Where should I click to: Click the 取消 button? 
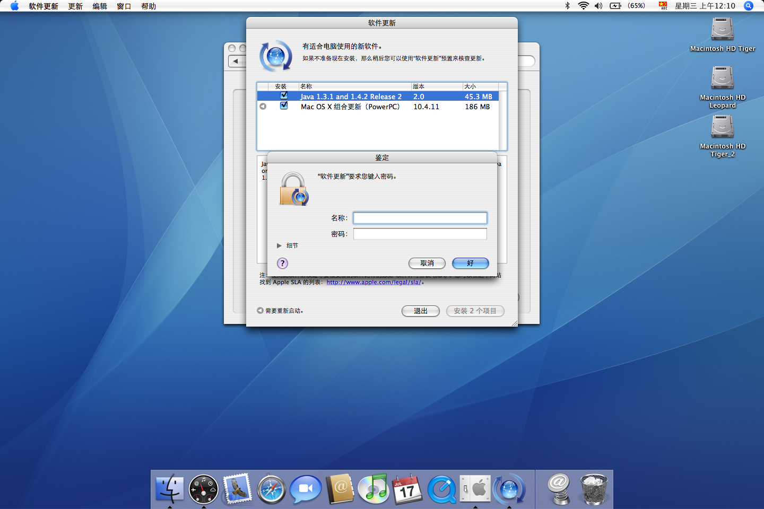(x=427, y=263)
